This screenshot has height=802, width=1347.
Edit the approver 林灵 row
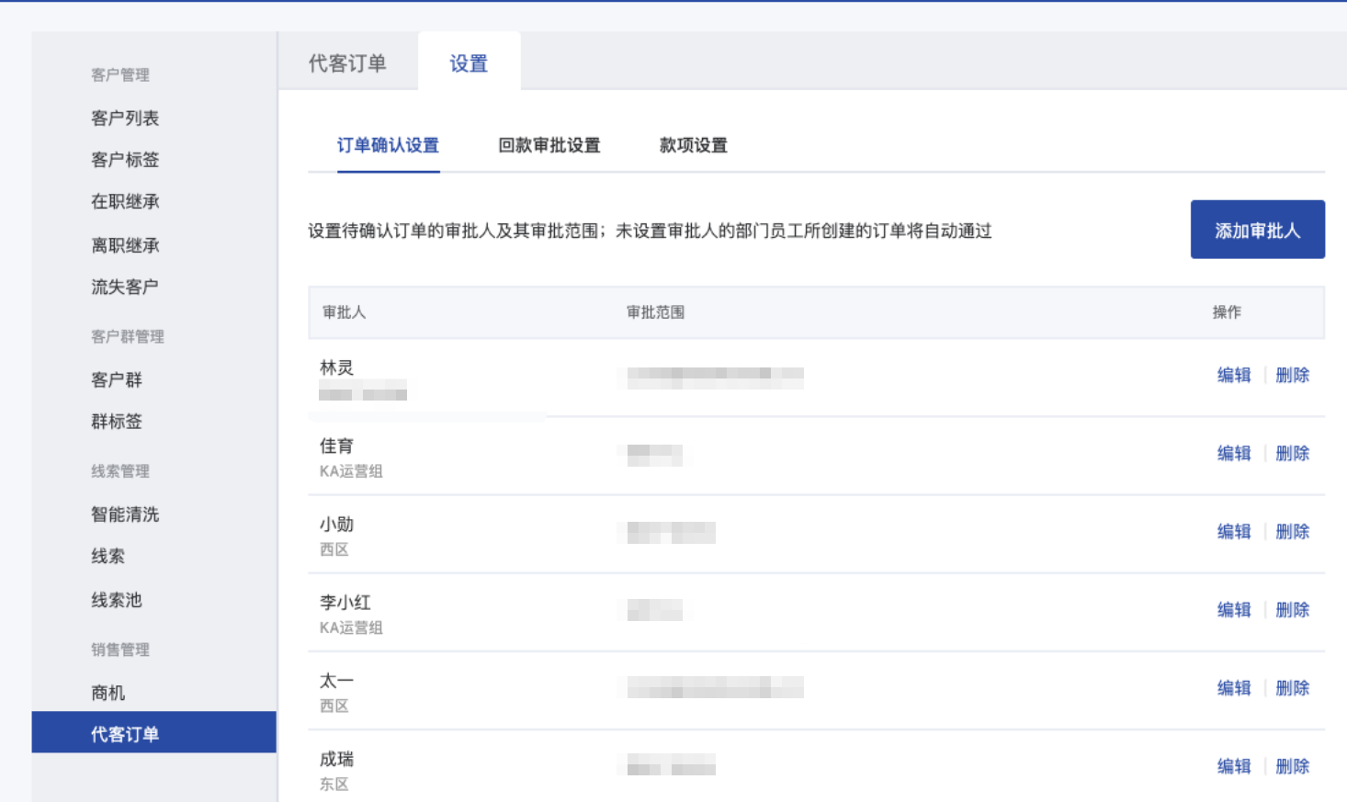point(1234,375)
